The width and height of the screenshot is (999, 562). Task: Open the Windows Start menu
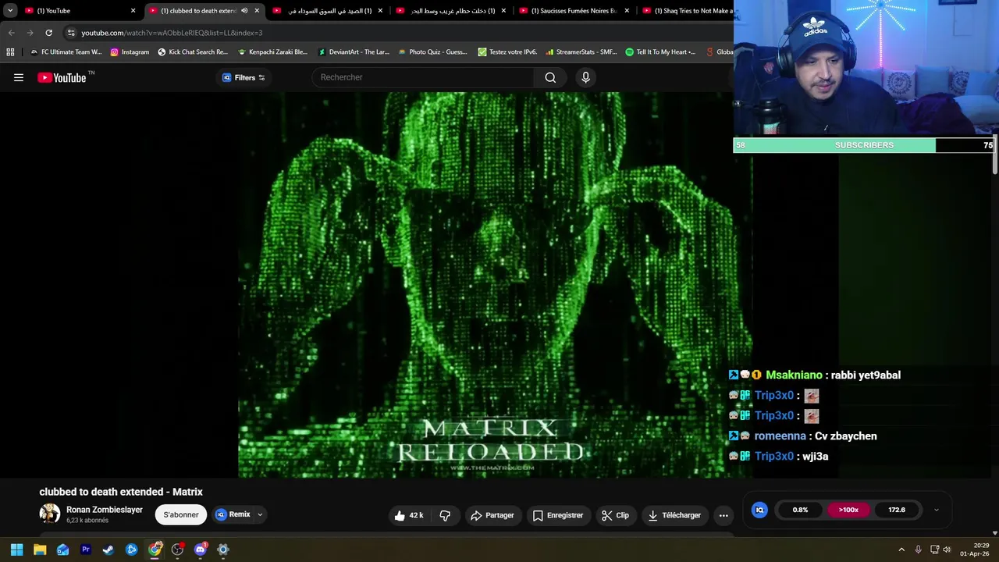[x=16, y=550]
